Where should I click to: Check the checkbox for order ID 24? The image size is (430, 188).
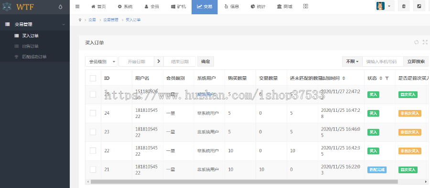[93, 113]
